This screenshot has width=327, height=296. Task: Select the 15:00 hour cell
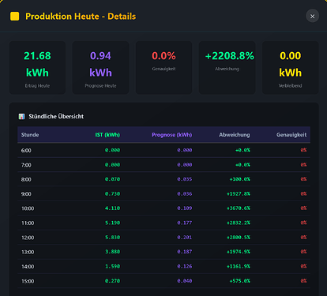[x=28, y=281]
